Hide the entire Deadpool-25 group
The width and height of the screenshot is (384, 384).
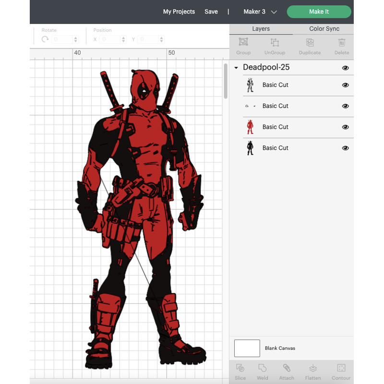pyautogui.click(x=345, y=68)
